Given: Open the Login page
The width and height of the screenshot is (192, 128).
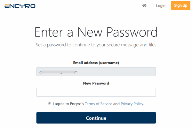Looking at the screenshot, I should (x=161, y=6).
